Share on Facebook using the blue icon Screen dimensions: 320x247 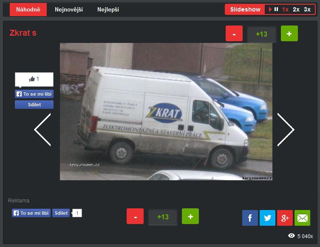click(x=250, y=218)
